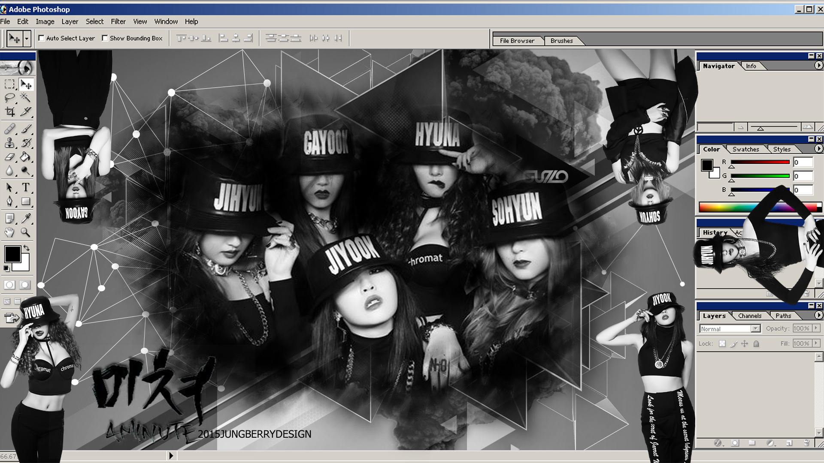This screenshot has height=463, width=824.
Task: Switch to the Swatches tab
Action: (x=745, y=149)
